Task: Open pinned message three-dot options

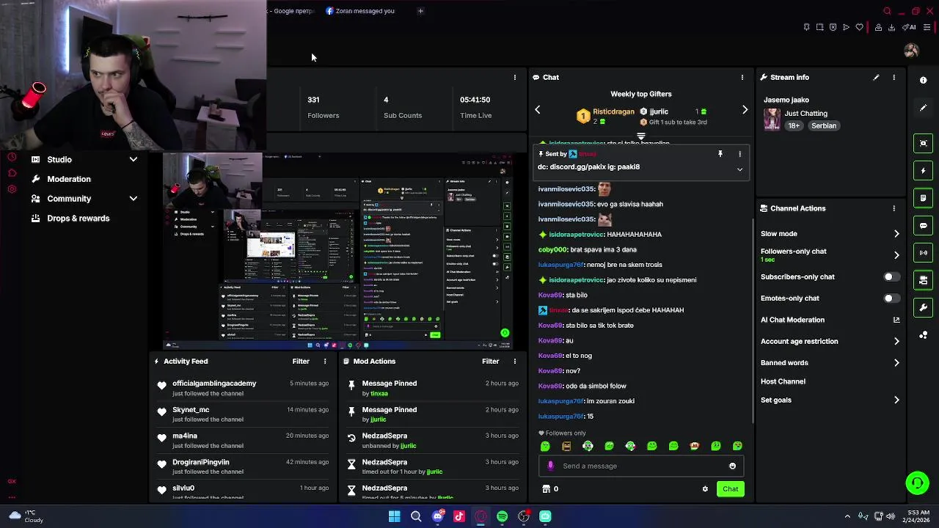Action: coord(739,154)
